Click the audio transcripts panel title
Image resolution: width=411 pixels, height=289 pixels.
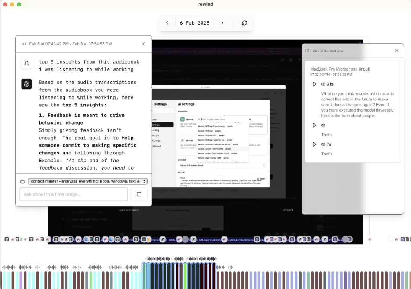coord(328,51)
